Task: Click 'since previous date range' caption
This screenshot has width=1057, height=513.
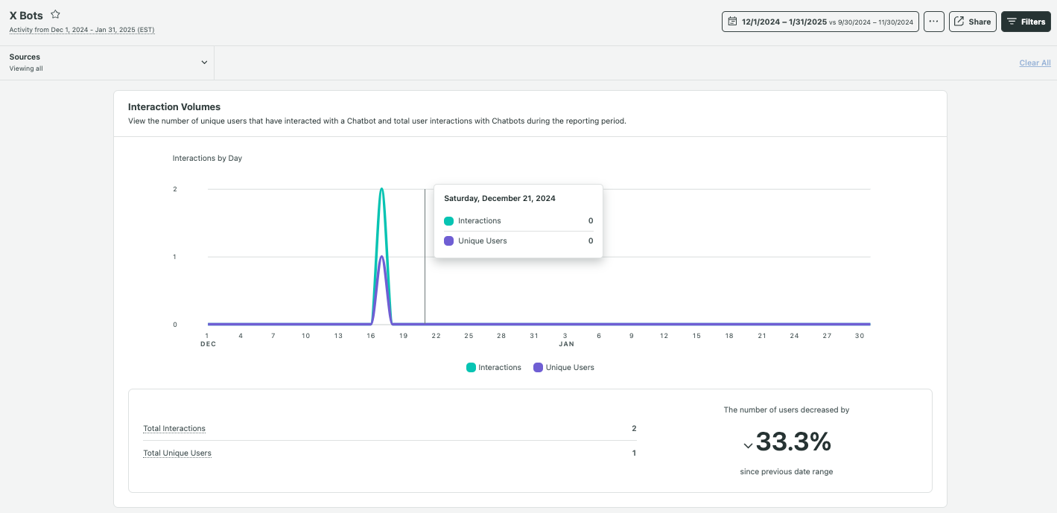Action: (787, 471)
